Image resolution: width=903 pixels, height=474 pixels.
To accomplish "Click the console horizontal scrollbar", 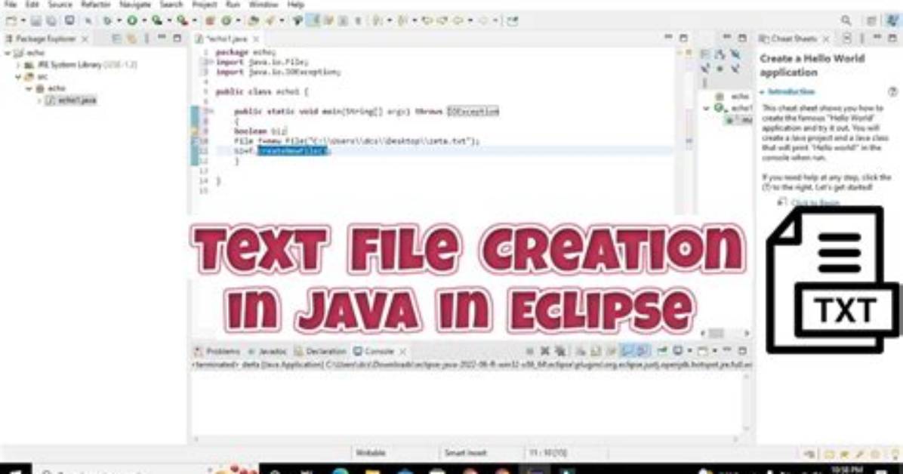I will (x=465, y=439).
